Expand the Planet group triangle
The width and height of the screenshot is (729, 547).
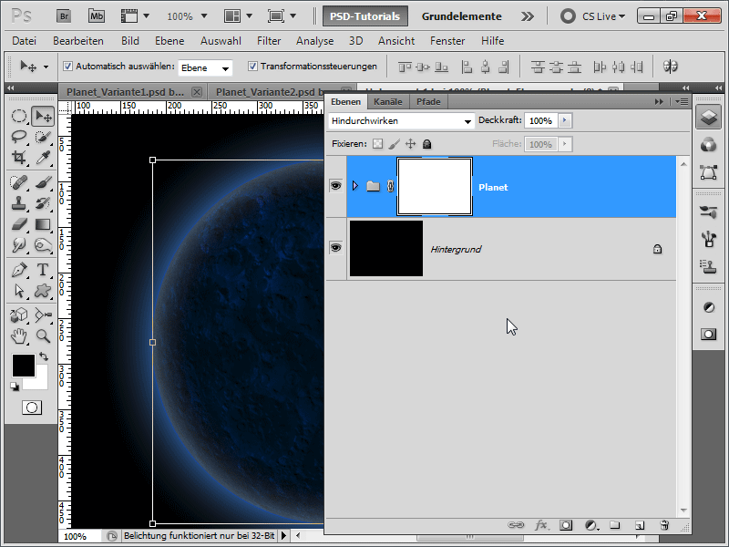tap(355, 186)
